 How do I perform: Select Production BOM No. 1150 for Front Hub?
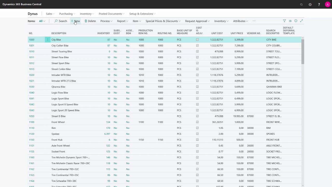141,140
